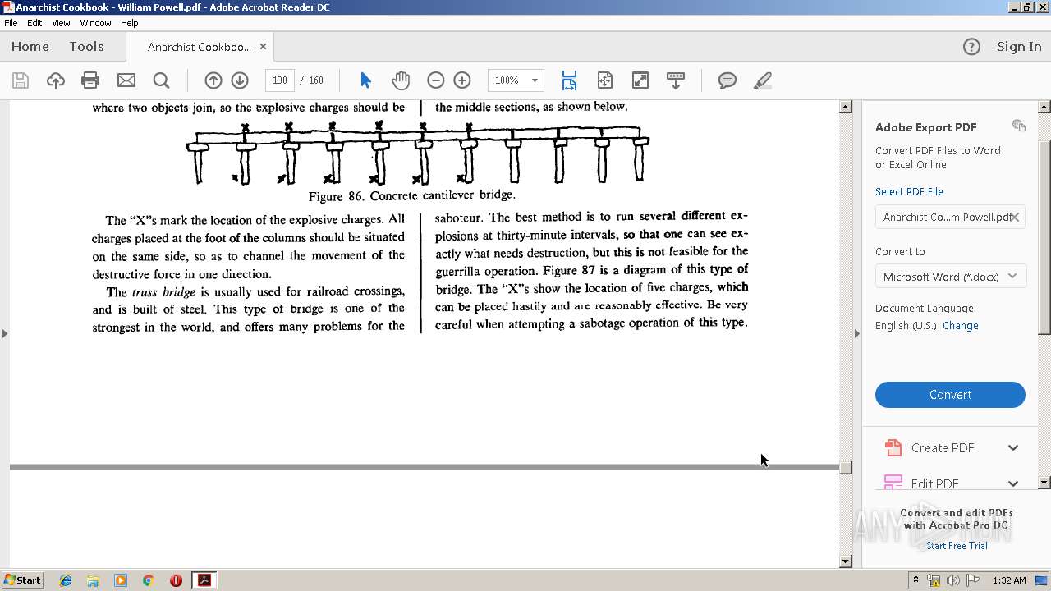This screenshot has width=1051, height=591.
Task: Send file by email envelope icon
Action: (126, 80)
